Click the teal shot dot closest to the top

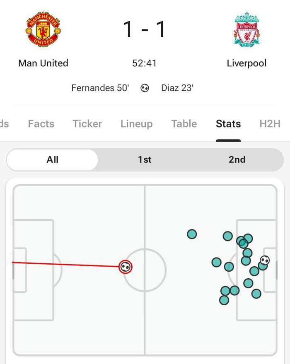tap(192, 234)
